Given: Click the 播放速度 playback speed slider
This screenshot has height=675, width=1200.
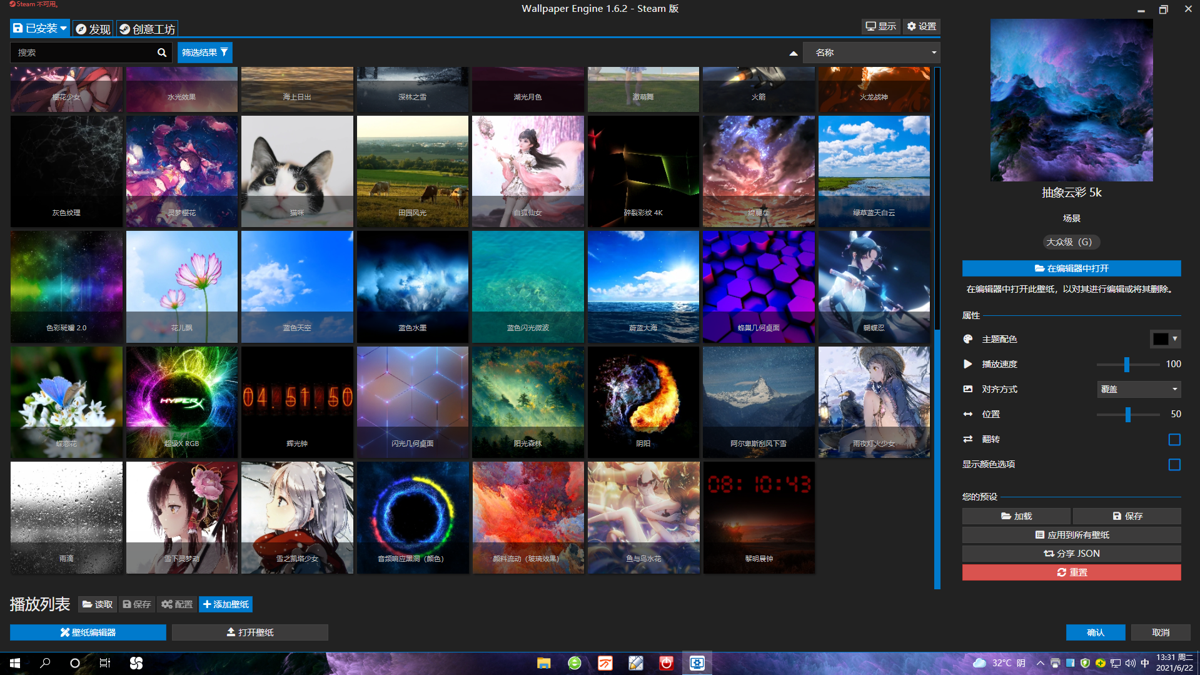Looking at the screenshot, I should pos(1128,364).
